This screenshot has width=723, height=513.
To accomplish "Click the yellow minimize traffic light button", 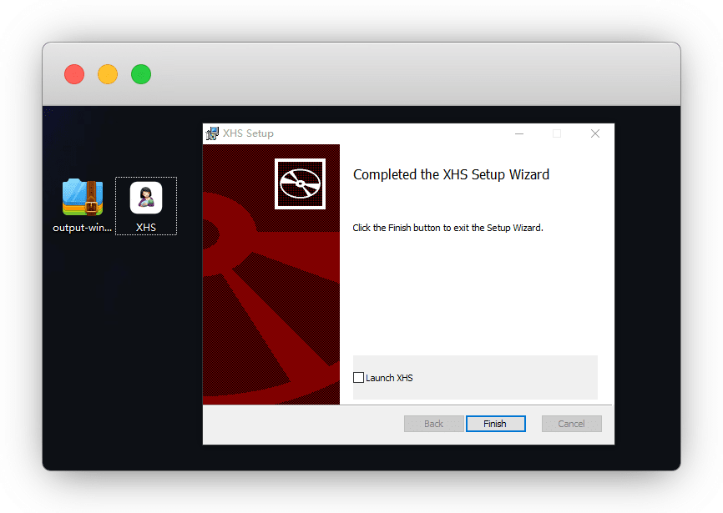I will 108,74.
